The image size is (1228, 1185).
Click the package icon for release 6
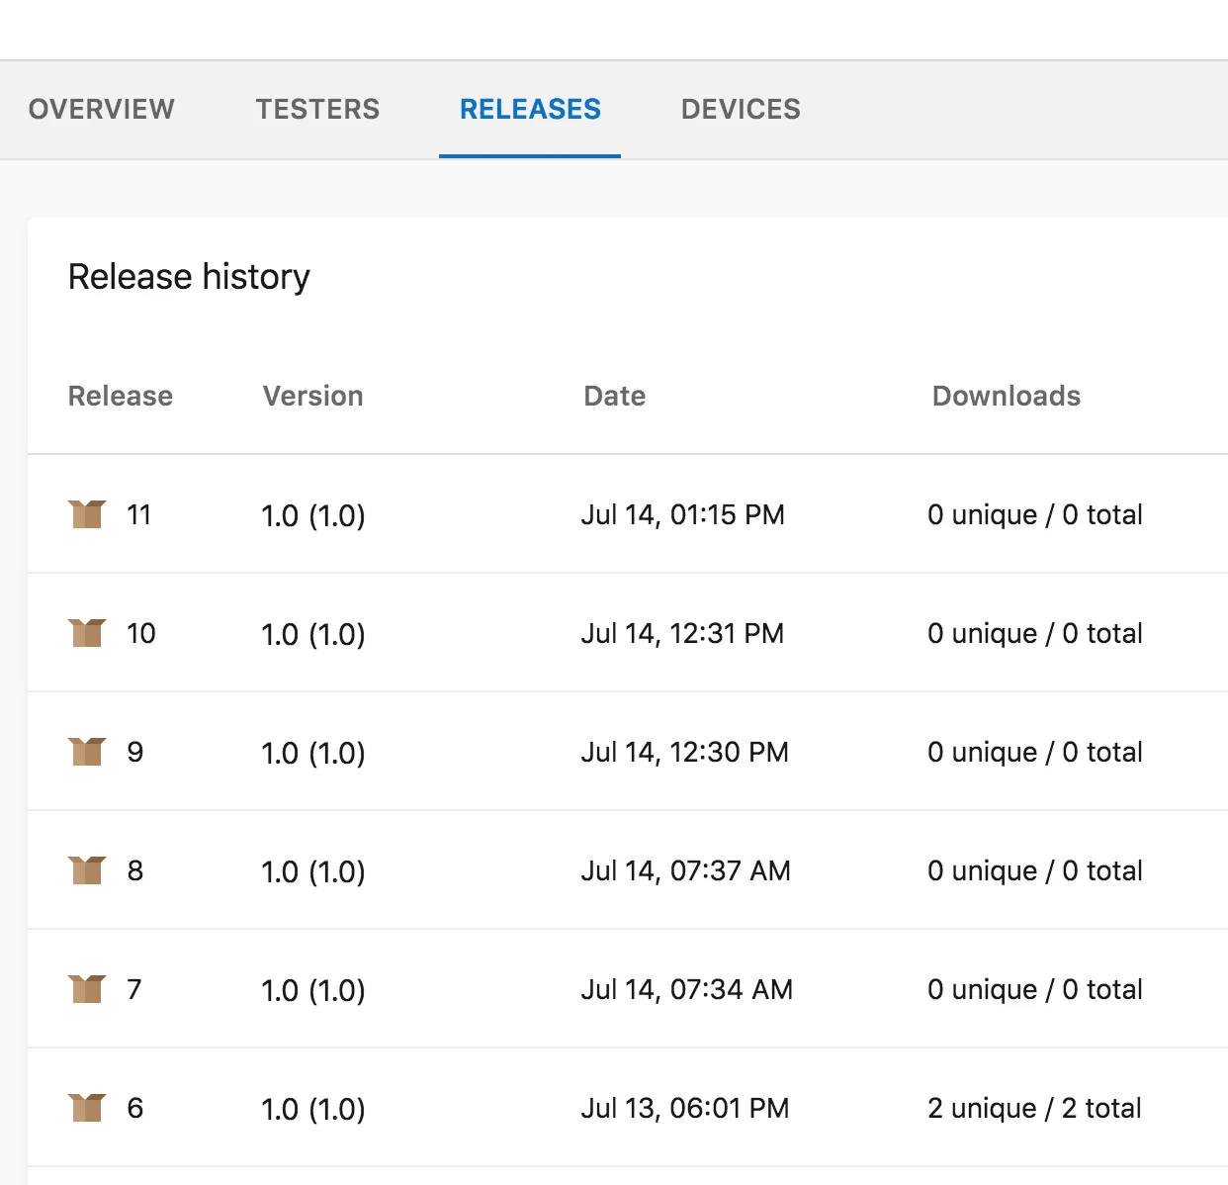[x=87, y=1108]
